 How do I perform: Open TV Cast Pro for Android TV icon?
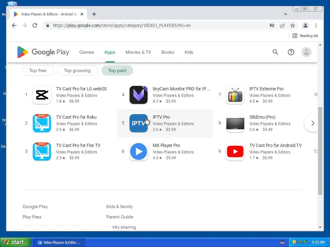point(235,151)
